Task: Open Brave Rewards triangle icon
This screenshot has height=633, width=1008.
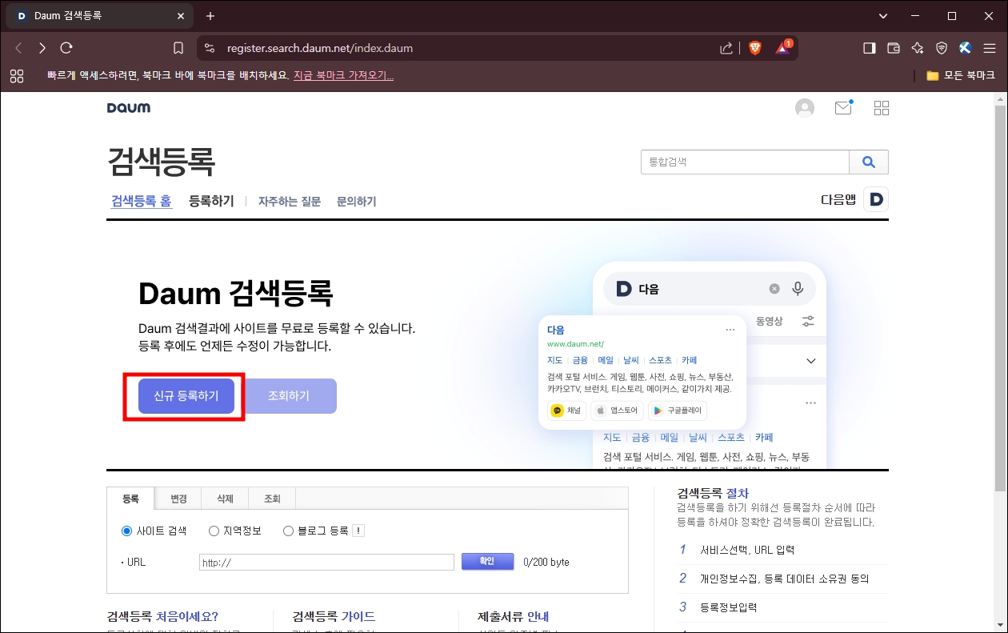Action: click(x=783, y=47)
